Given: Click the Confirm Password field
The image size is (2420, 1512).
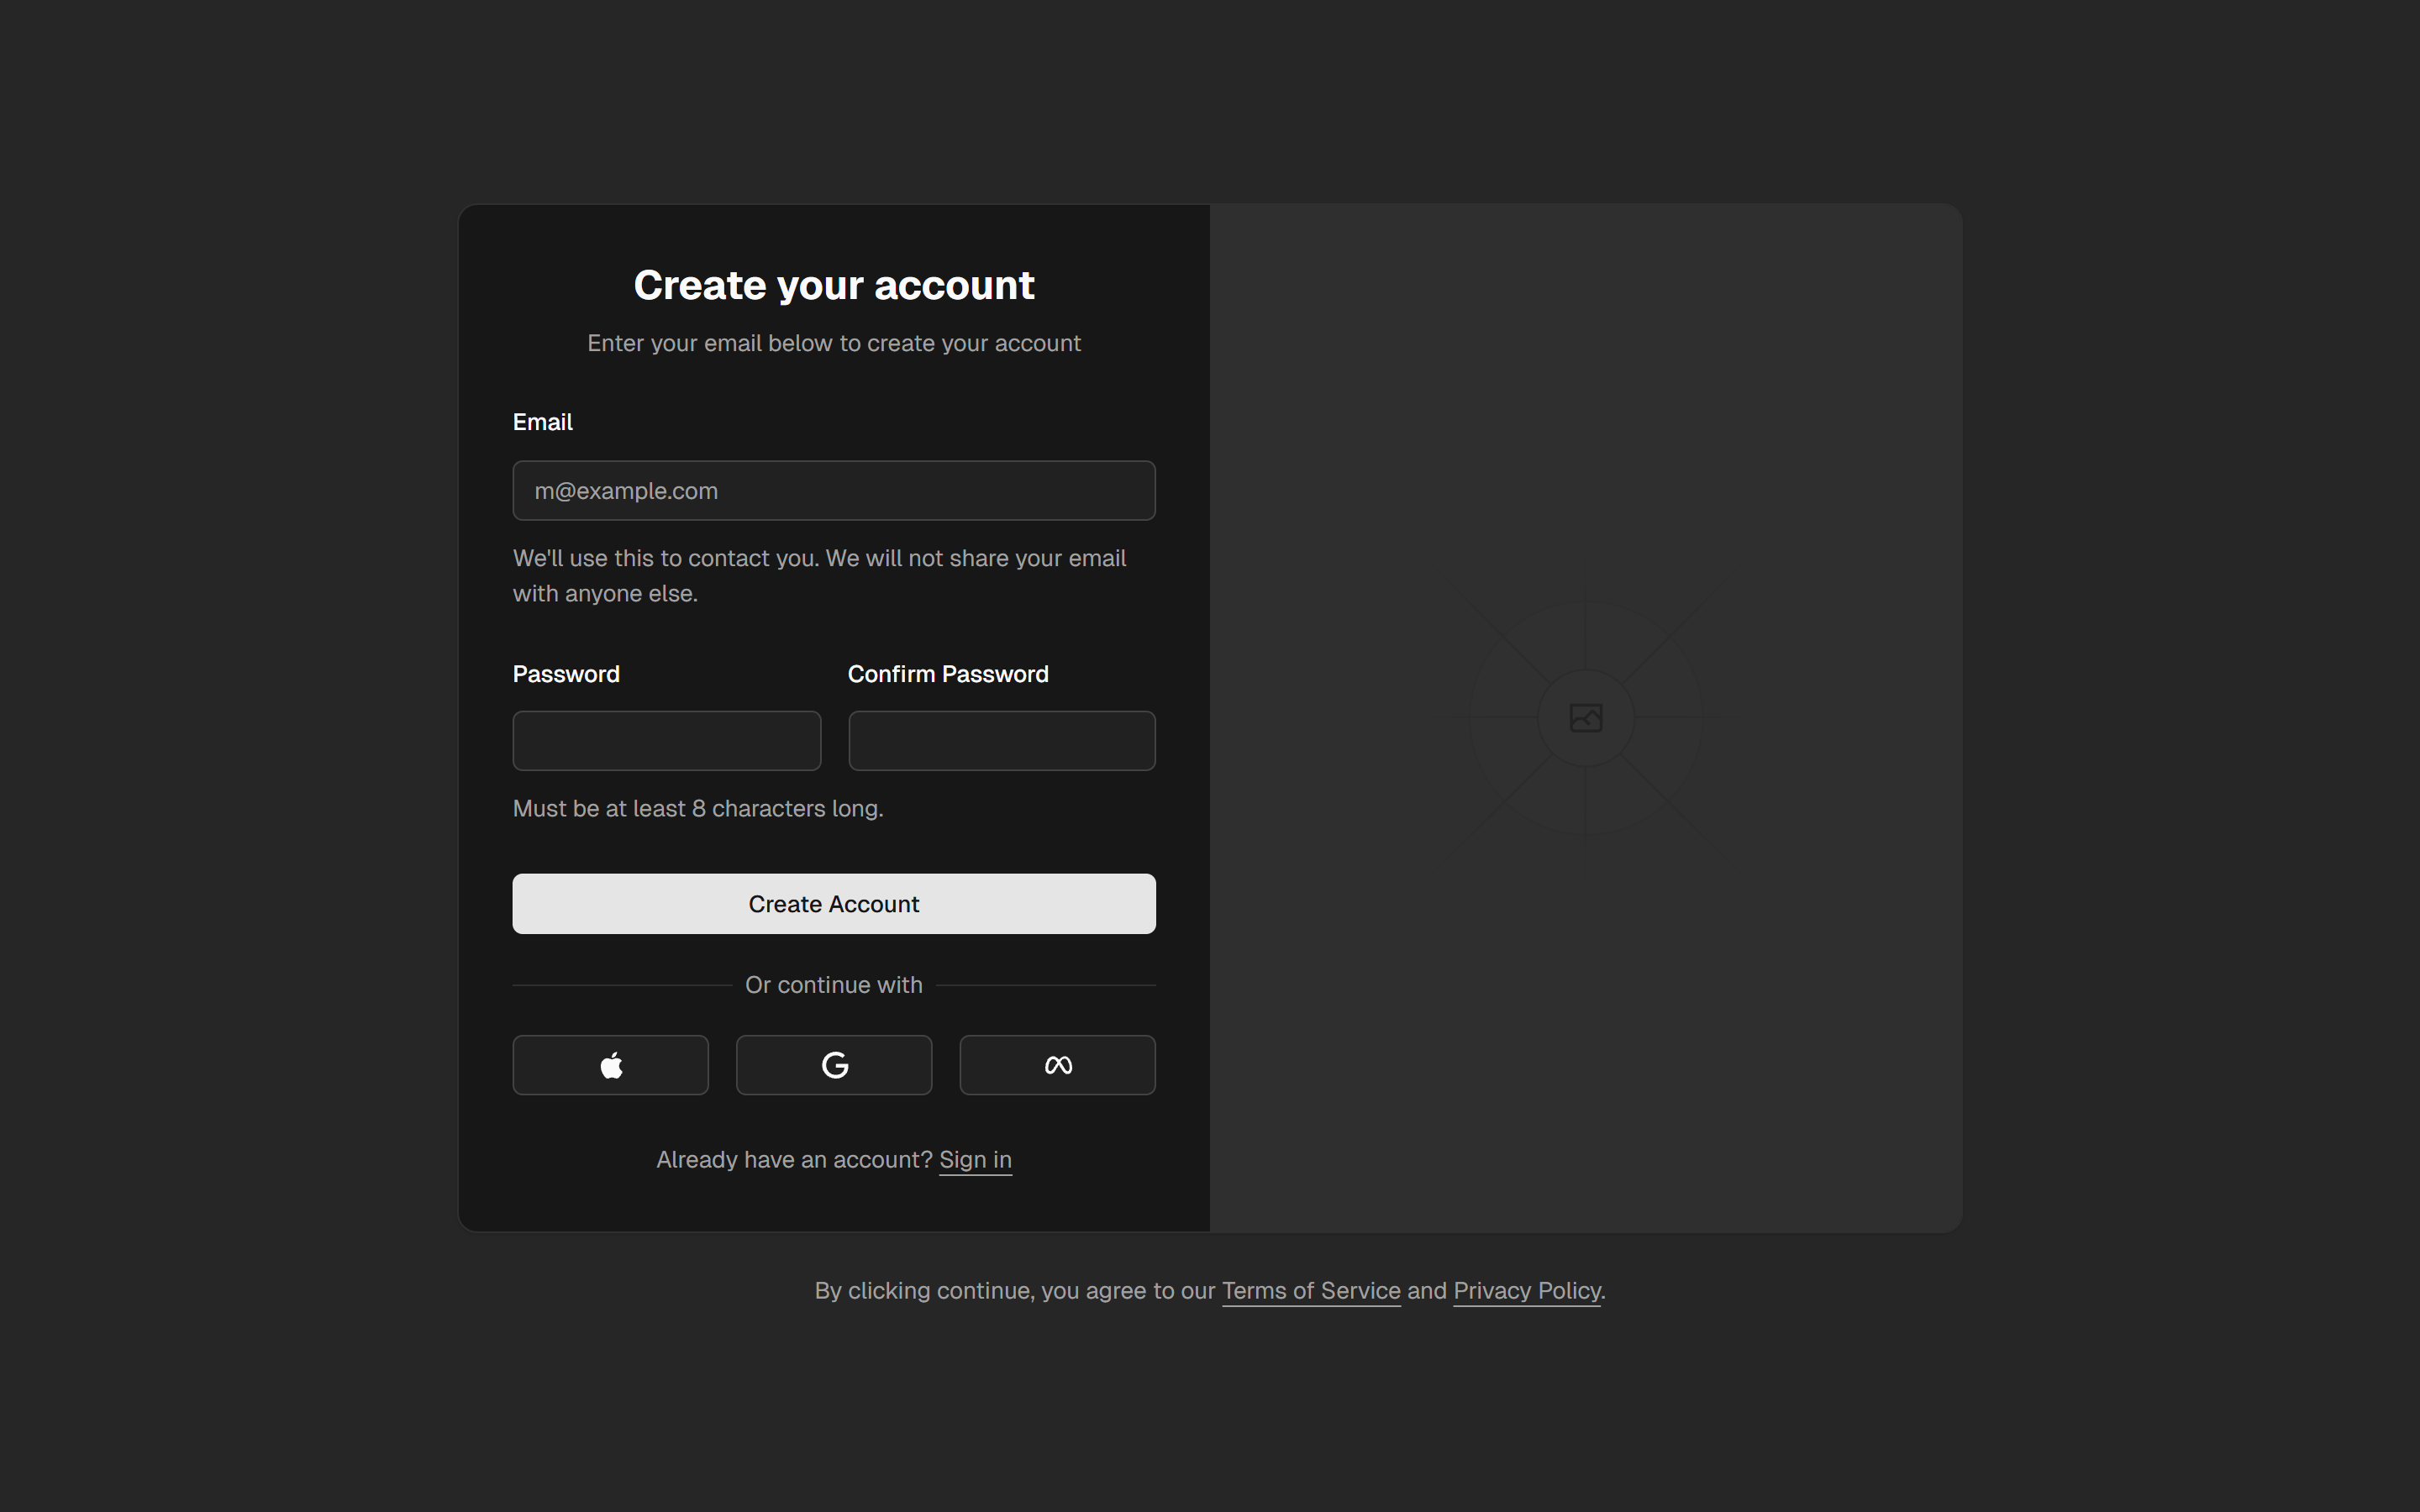Looking at the screenshot, I should coord(1001,740).
